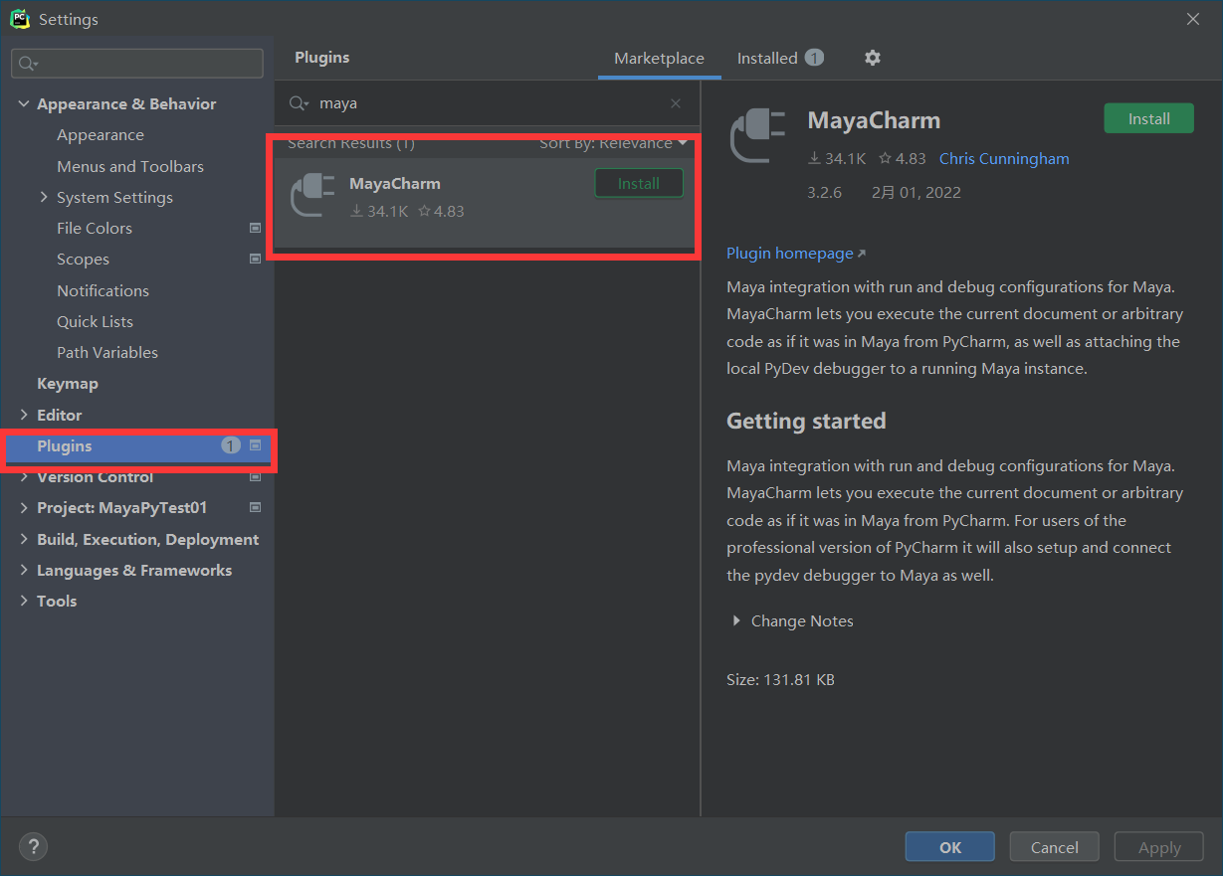
Task: Select Keymap in the settings tree
Action: pyautogui.click(x=68, y=384)
